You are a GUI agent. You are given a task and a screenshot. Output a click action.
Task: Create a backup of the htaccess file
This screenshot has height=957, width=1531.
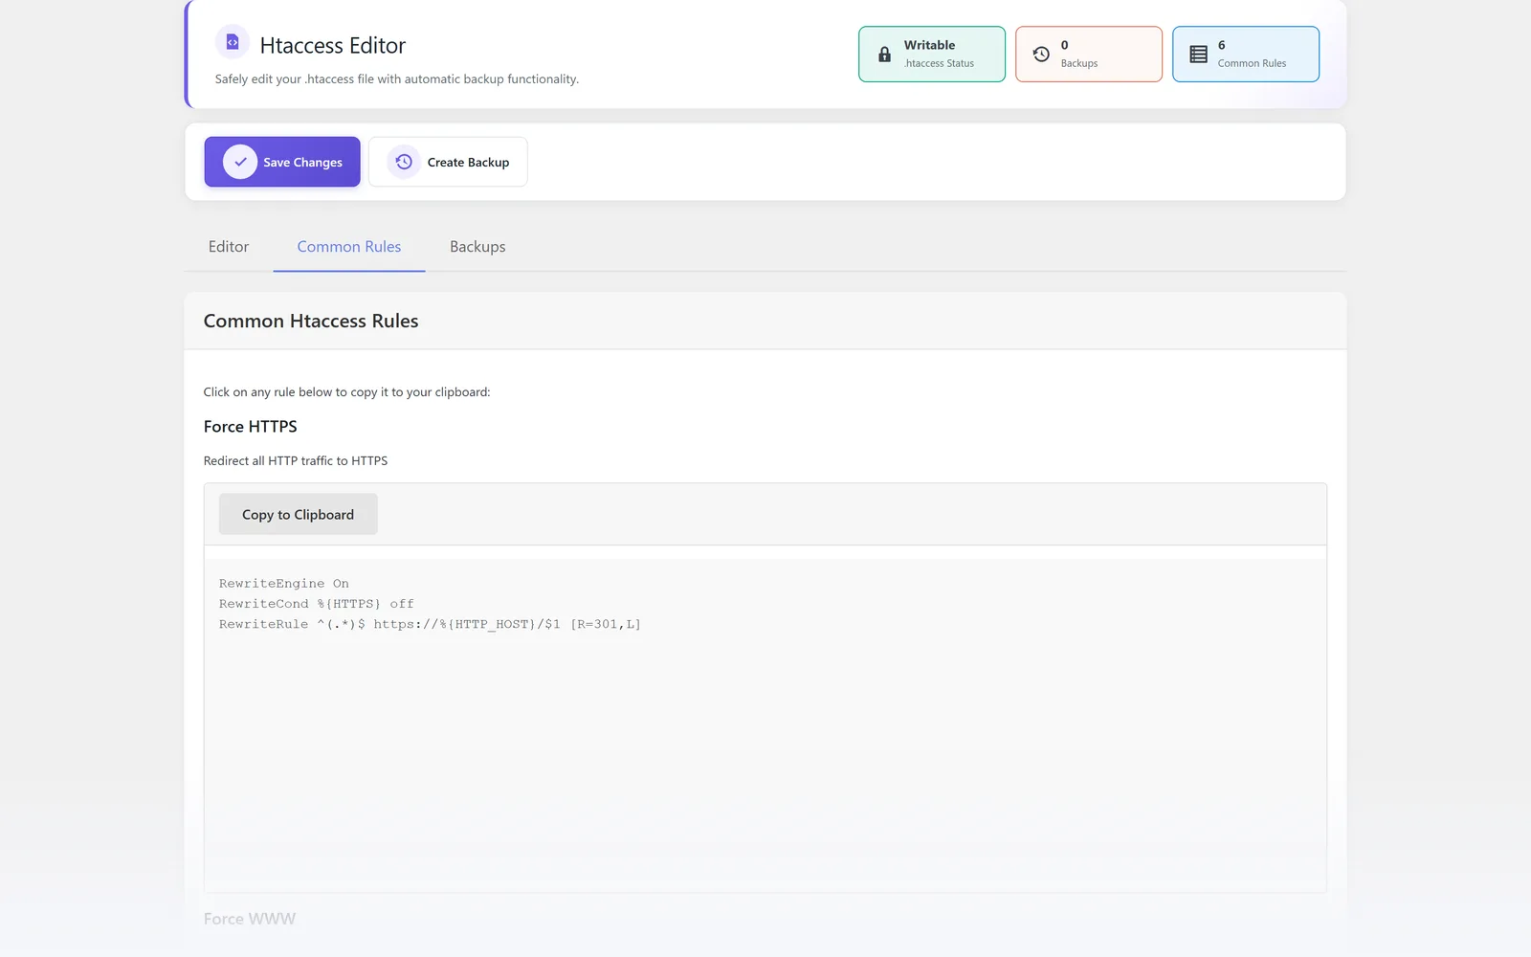click(x=448, y=162)
